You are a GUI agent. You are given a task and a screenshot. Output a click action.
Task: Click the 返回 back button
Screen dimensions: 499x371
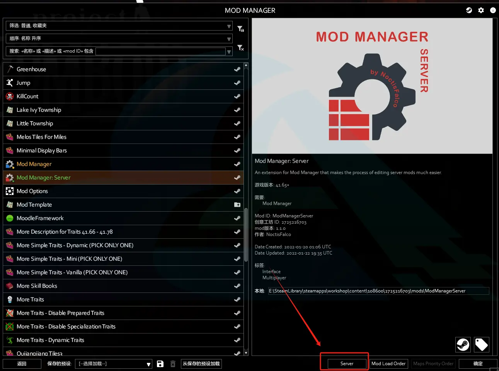22,364
